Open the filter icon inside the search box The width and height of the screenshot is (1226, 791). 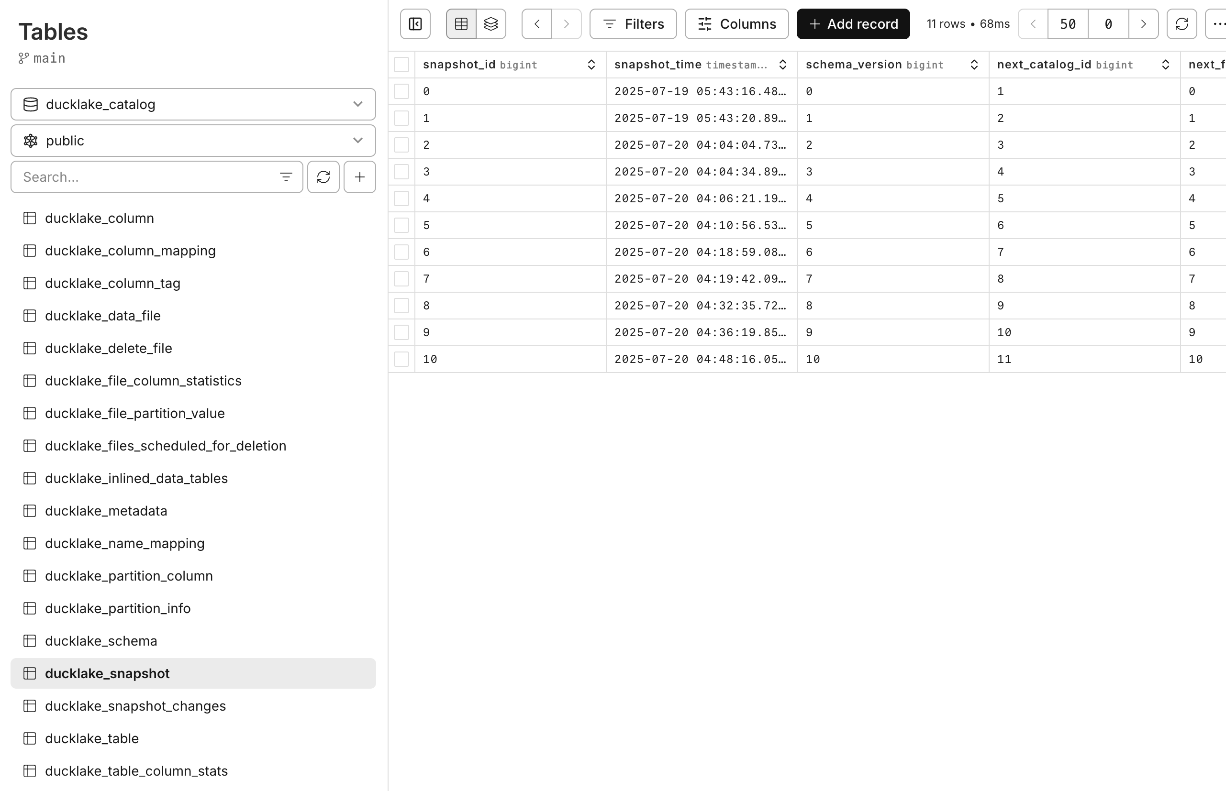286,176
